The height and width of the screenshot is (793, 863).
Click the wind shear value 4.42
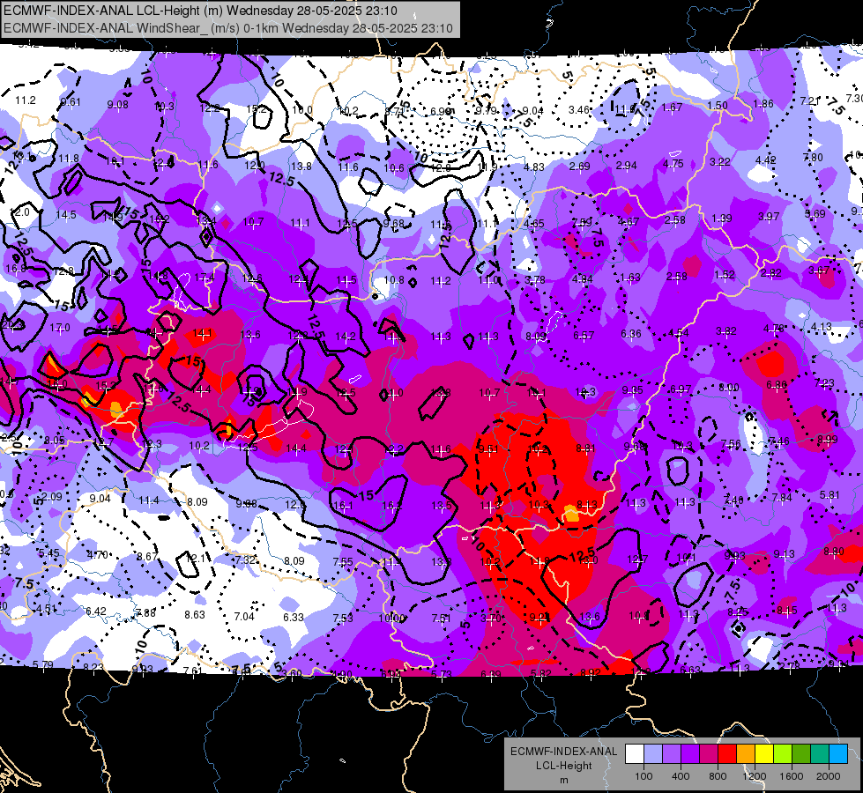coord(765,160)
